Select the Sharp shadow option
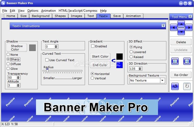 (8, 59)
